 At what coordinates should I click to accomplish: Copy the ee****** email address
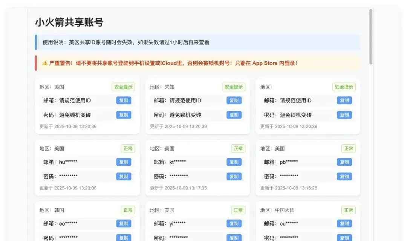pyautogui.click(x=124, y=223)
